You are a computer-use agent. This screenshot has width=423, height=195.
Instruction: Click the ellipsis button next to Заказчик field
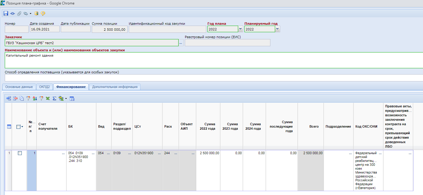pos(181,43)
